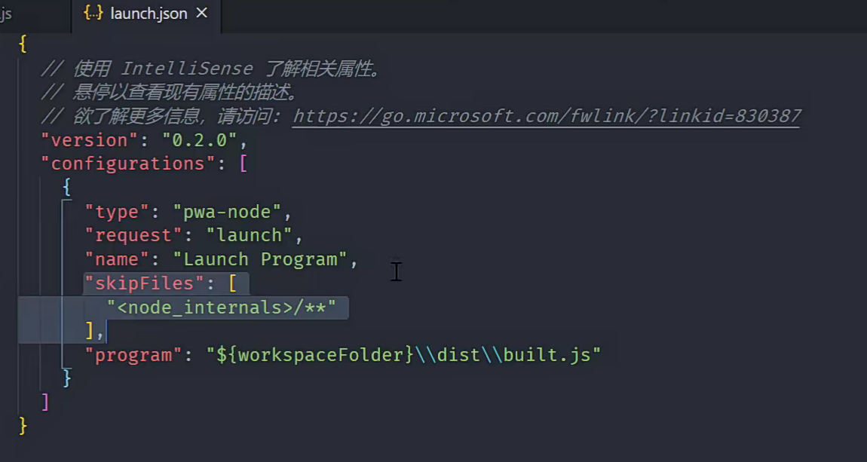867x462 pixels.
Task: Click the IntelliSense comment line
Action: 211,68
